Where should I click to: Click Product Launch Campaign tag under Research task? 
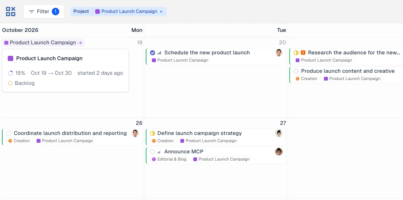324,60
